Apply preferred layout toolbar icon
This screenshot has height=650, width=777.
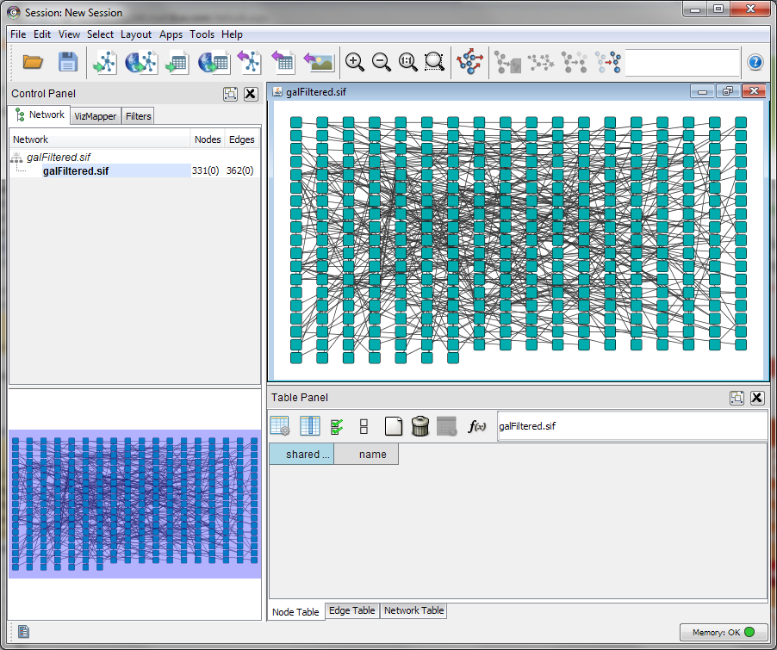tap(470, 62)
